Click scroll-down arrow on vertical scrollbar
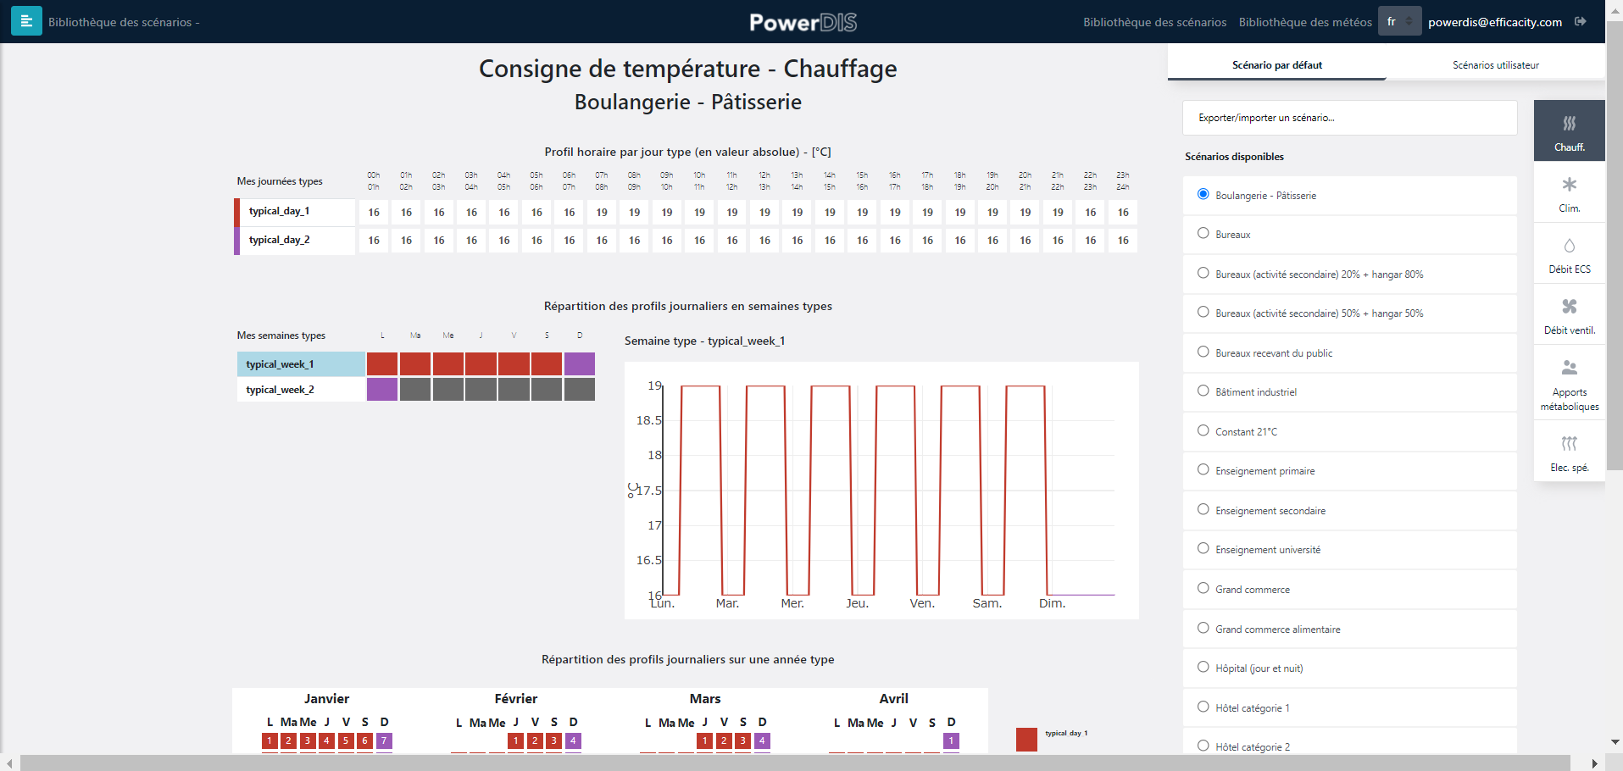Image resolution: width=1623 pixels, height=771 pixels. (1615, 742)
